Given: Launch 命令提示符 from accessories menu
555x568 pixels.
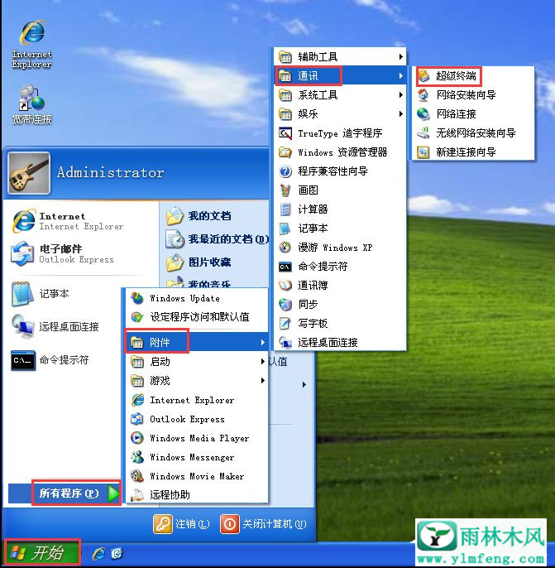Looking at the screenshot, I should pos(340,267).
